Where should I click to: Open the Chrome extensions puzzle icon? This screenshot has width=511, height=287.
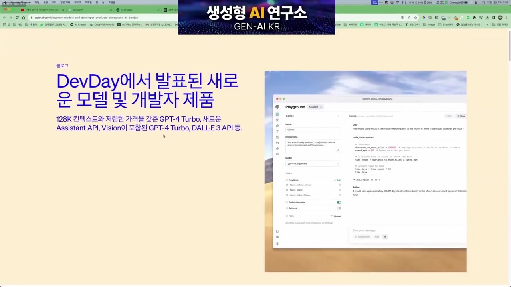[x=475, y=18]
